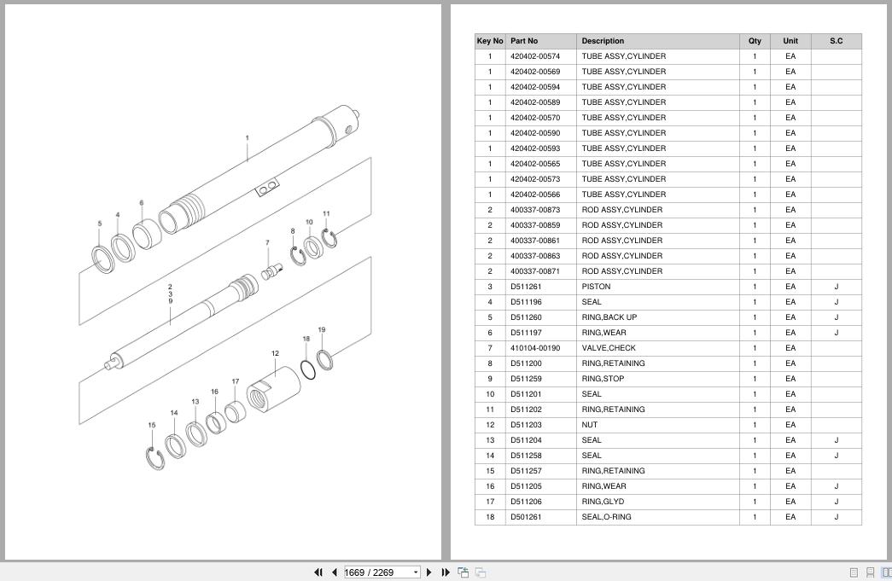892x581 pixels.
Task: Click callout number 19 in the diagram
Action: click(x=322, y=329)
